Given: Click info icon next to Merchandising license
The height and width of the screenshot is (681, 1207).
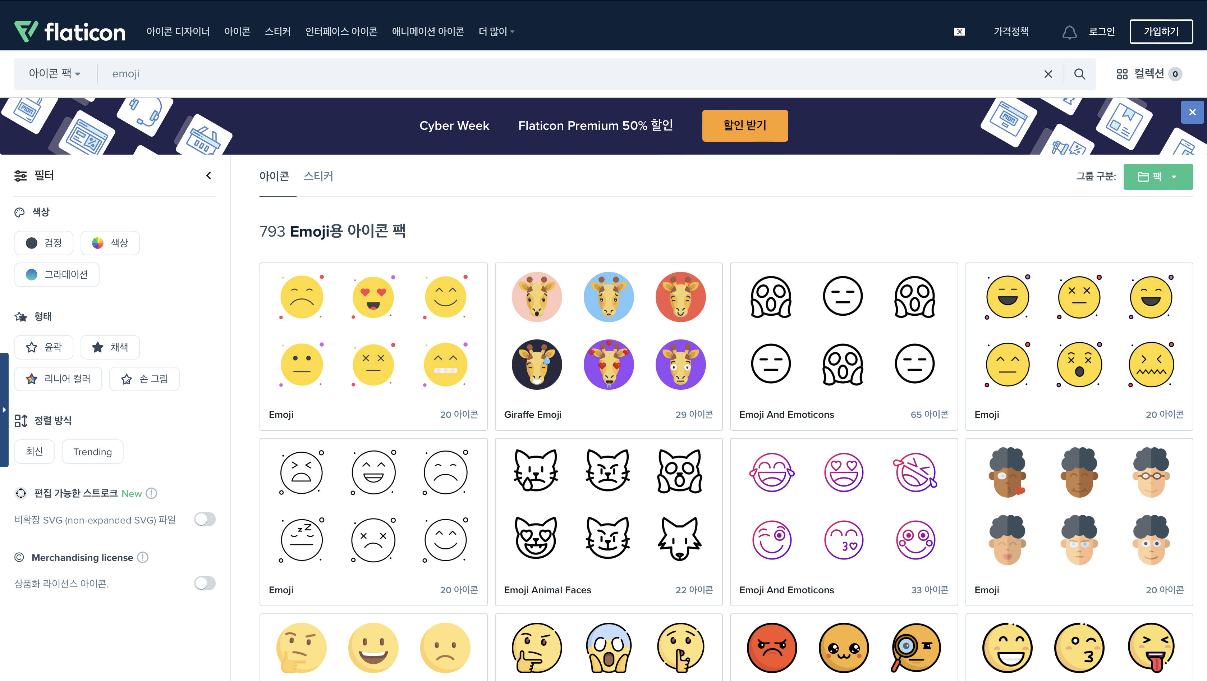Looking at the screenshot, I should tap(143, 557).
